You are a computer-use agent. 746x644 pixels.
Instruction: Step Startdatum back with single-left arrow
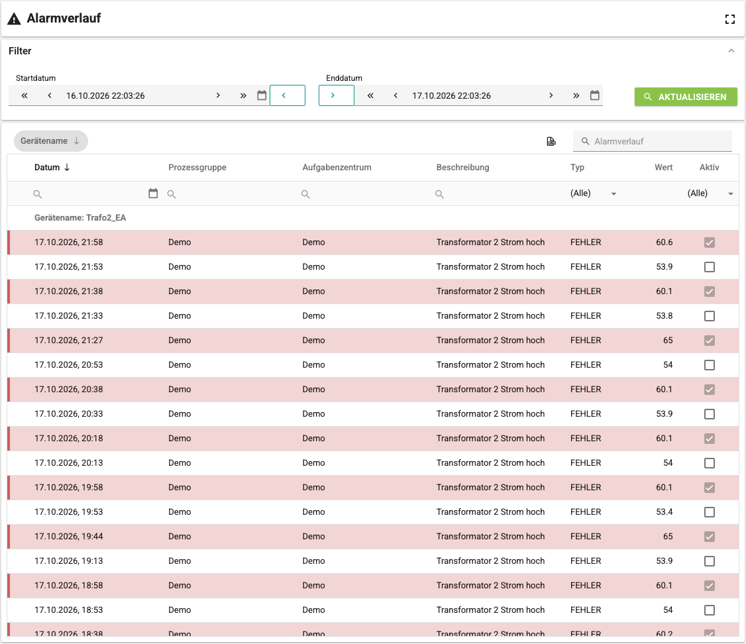tap(50, 95)
